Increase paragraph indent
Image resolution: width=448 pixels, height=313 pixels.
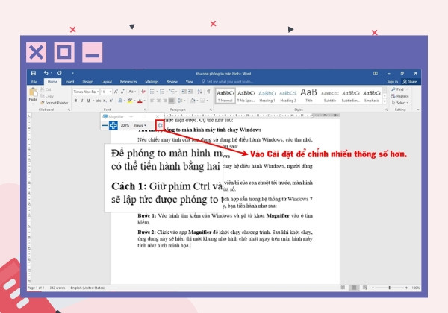coord(190,92)
